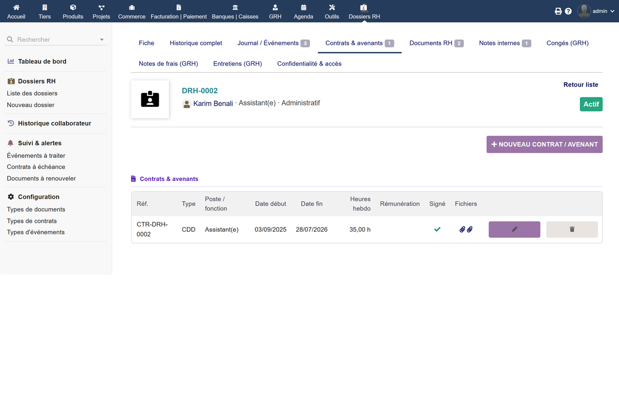This screenshot has width=619, height=404.
Task: Click the dossier ID badge thumbnail
Action: 150,99
